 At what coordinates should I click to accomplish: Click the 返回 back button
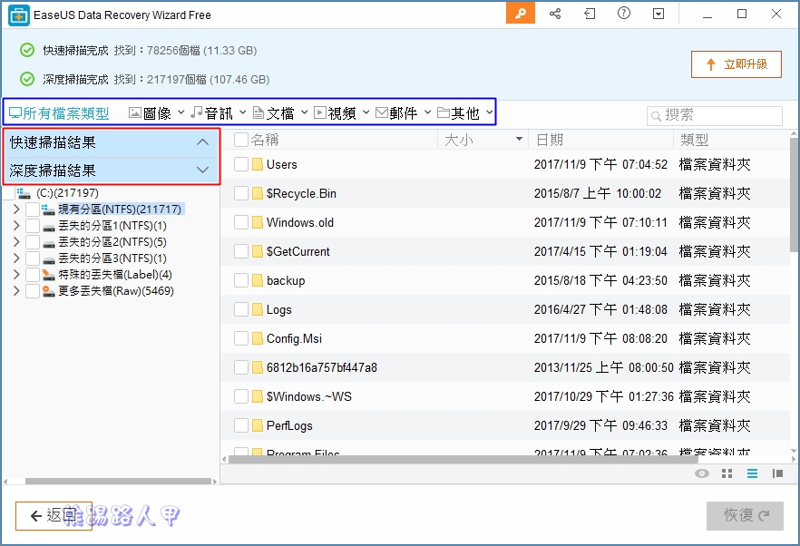pos(54,516)
